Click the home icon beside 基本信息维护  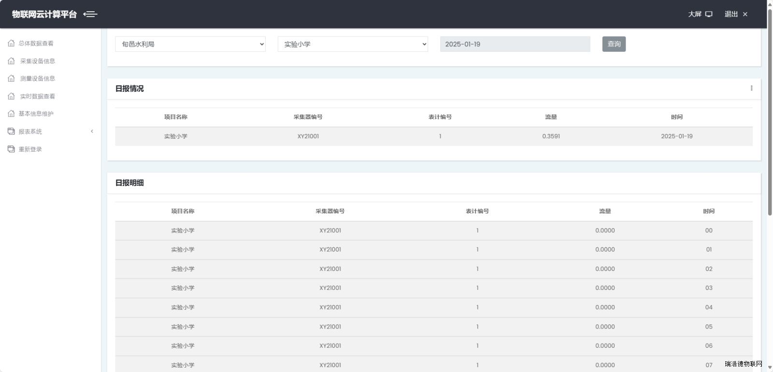click(x=11, y=114)
